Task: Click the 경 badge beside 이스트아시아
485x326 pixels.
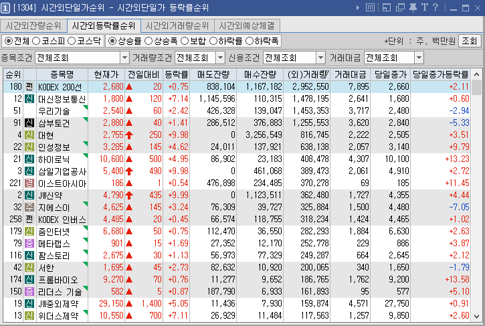Action: 29,183
